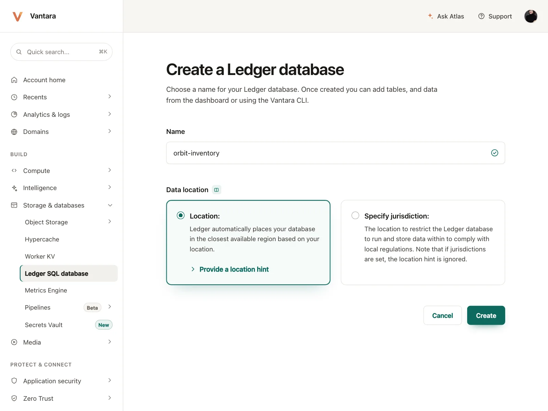Click the Compute label in sidebar
The image size is (548, 411).
37,171
